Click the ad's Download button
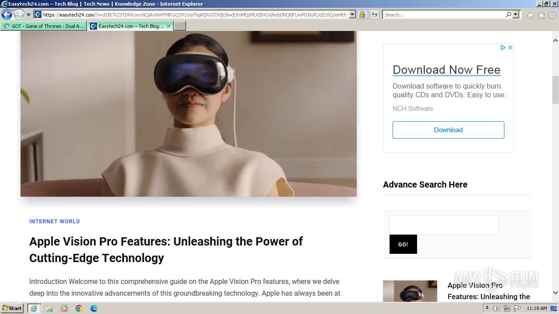The image size is (559, 314). (448, 130)
